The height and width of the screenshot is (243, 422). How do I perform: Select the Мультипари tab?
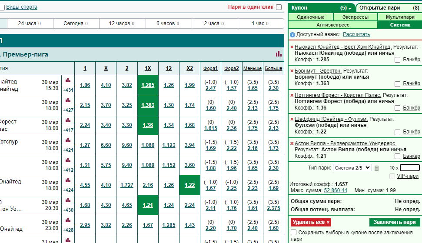400,17
